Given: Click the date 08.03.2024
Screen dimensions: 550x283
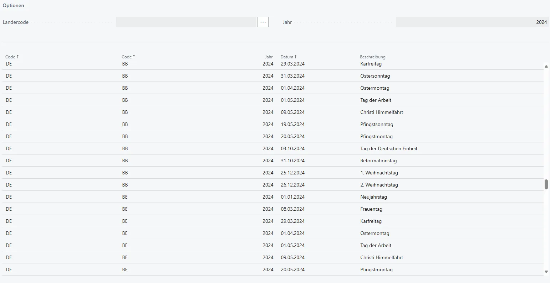Looking at the screenshot, I should pyautogui.click(x=292, y=209).
